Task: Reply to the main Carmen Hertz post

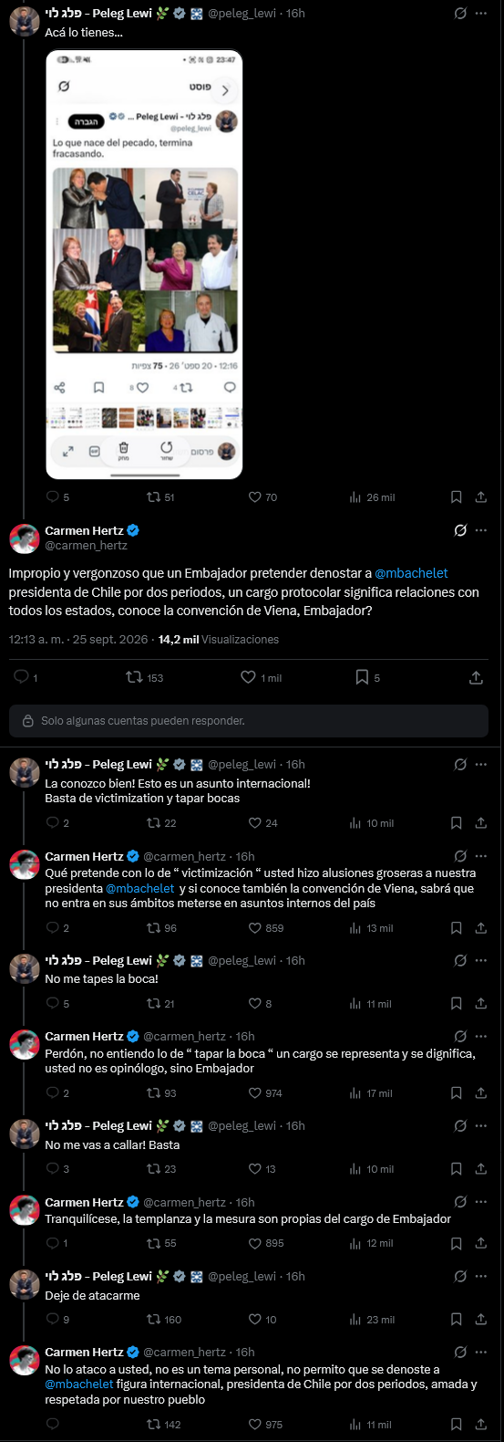Action: tap(21, 677)
